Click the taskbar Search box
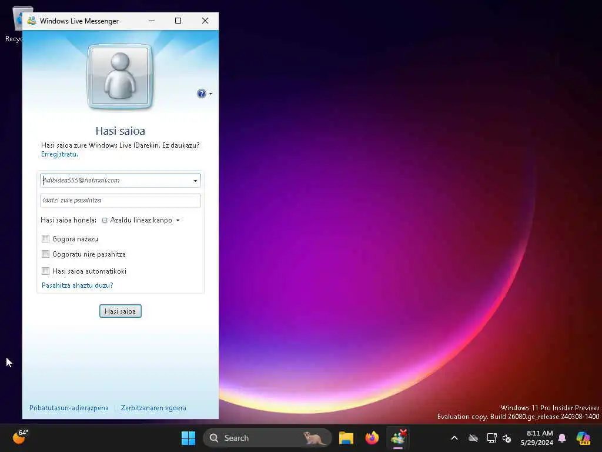Screen dimensions: 602x452 click(x=267, y=438)
